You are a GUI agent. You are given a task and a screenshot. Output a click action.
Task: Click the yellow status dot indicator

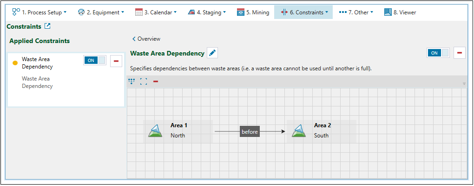(x=15, y=63)
